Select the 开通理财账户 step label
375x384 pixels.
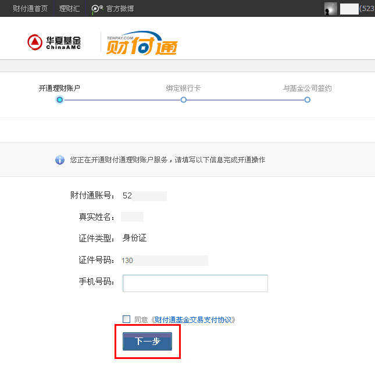[59, 88]
